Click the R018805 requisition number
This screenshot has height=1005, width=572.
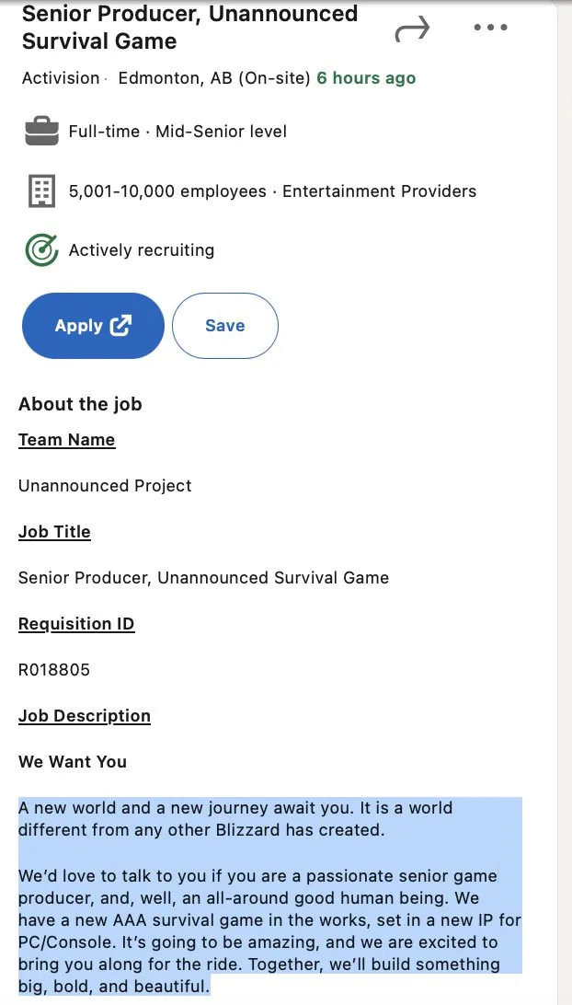[54, 670]
